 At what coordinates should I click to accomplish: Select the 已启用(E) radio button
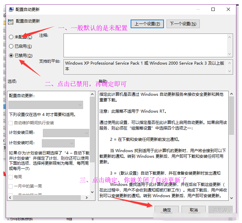pyautogui.click(x=11, y=46)
